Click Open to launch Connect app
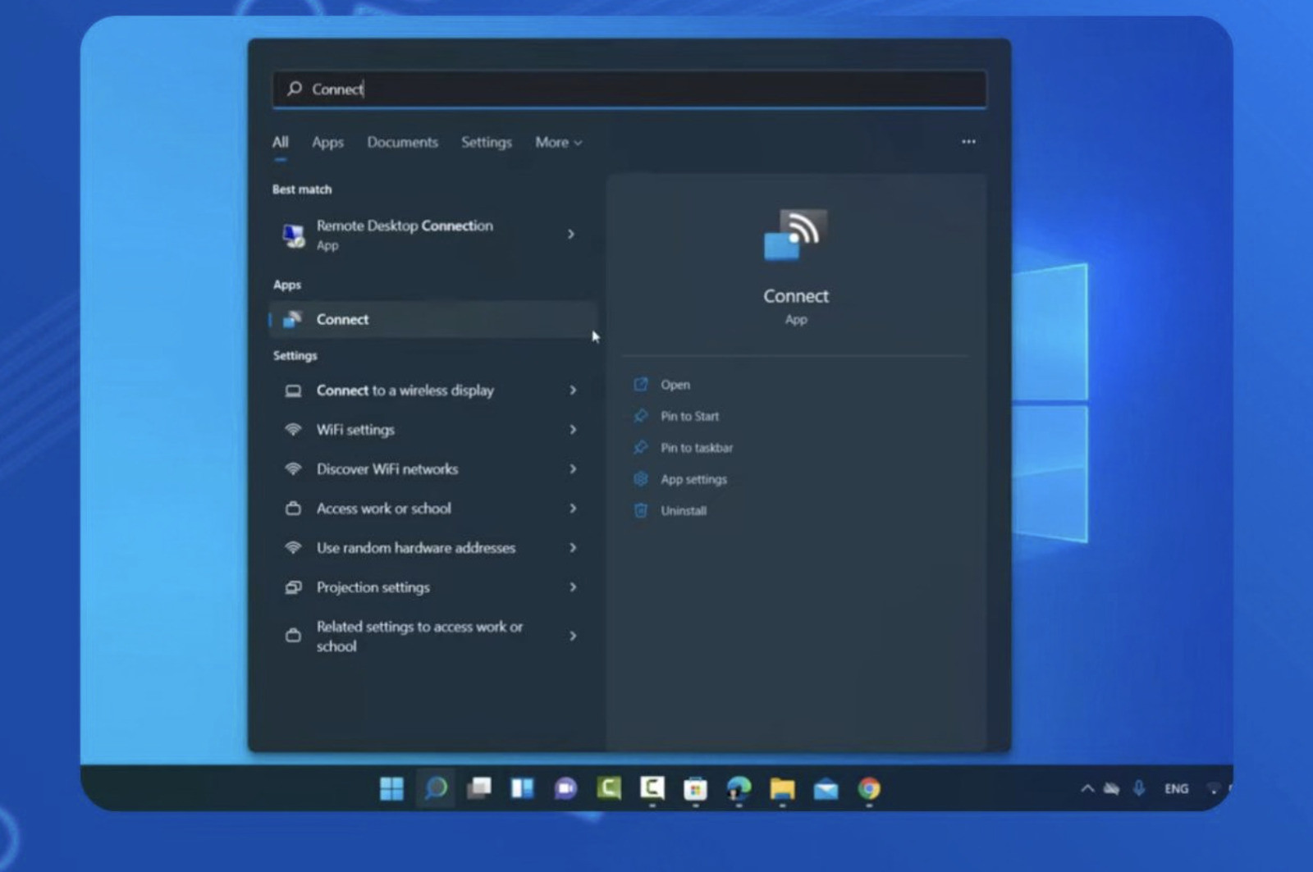Screen dimensions: 1313x872 coord(675,385)
